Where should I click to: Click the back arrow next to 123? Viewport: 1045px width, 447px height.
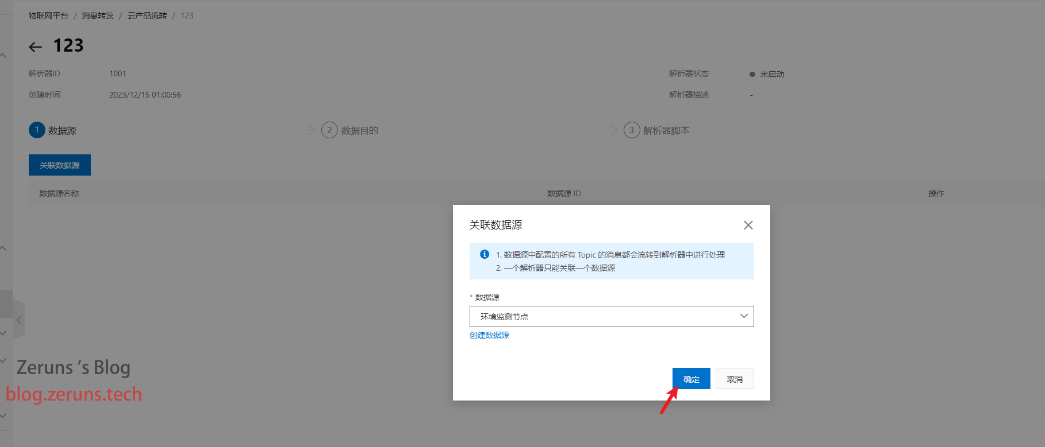[36, 47]
